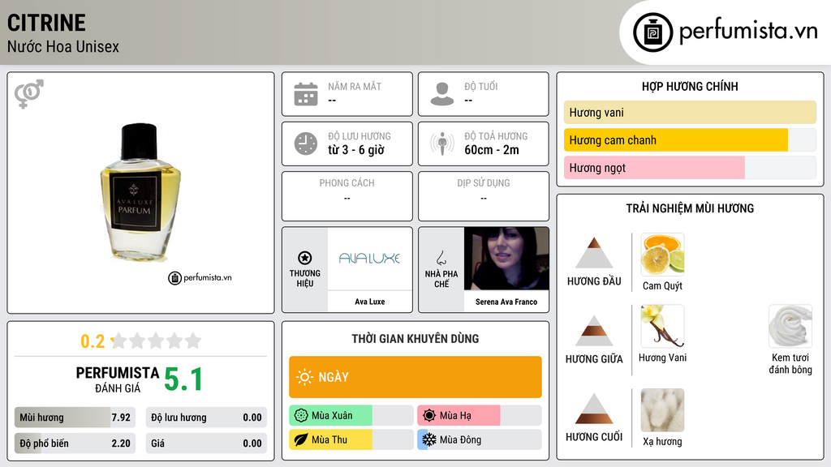Click the 5.1 Perfumista rating score

point(183,379)
